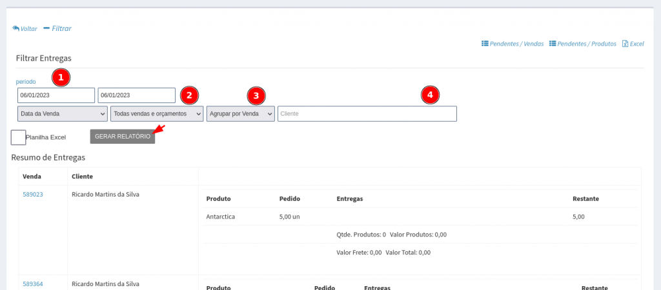Enable the Planilha Excel checkbox
The image size is (661, 290).
point(19,137)
